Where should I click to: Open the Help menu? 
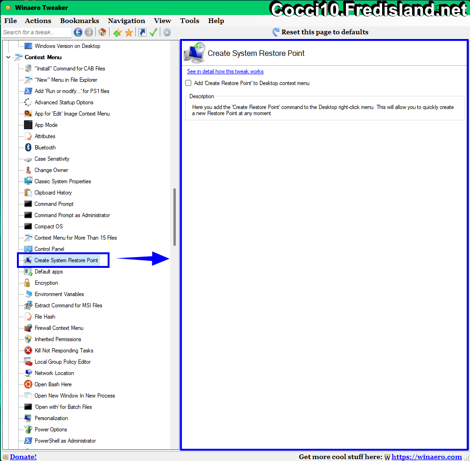(216, 21)
